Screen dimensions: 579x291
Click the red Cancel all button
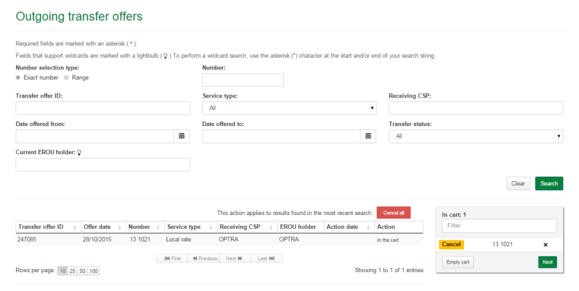[x=394, y=213]
